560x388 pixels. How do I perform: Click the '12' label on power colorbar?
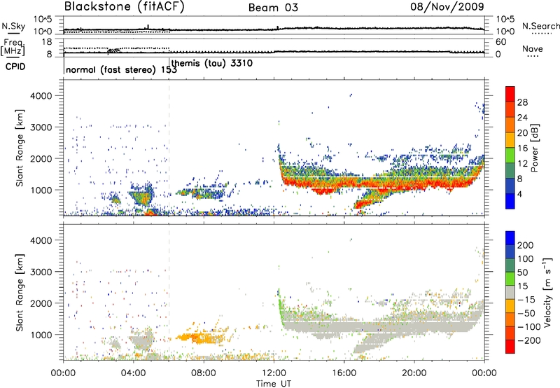tap(522, 164)
